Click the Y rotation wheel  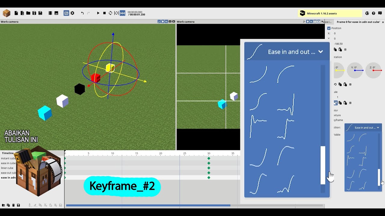(x=355, y=70)
